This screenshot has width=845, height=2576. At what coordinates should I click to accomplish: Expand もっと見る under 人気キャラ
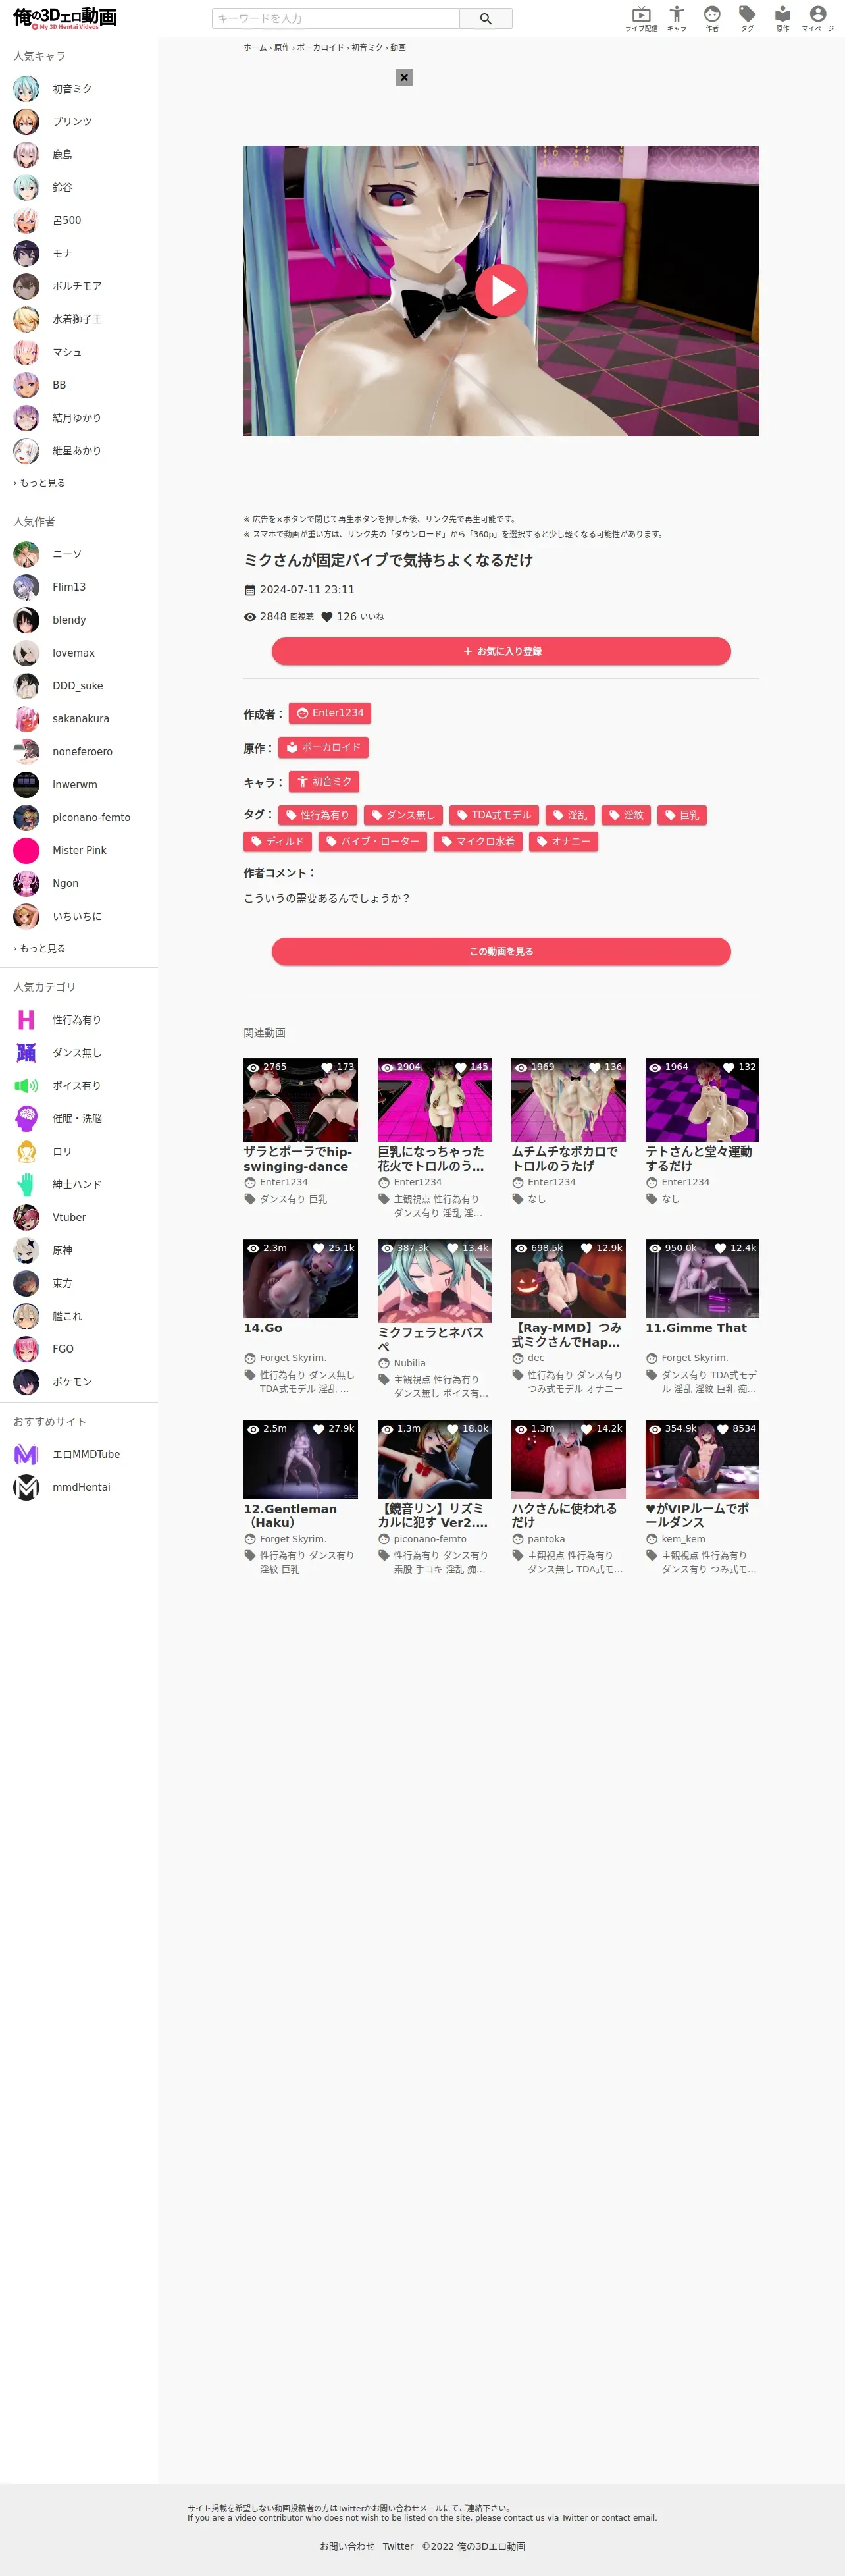(39, 483)
